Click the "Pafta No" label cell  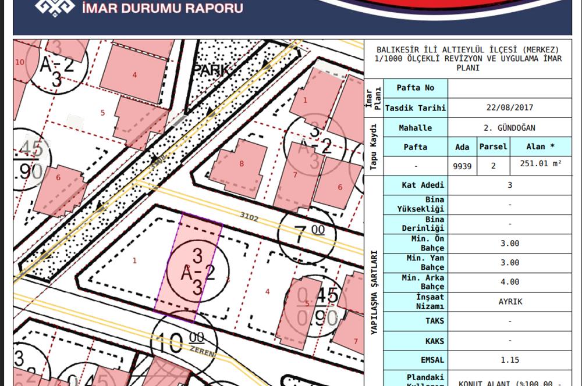point(416,88)
